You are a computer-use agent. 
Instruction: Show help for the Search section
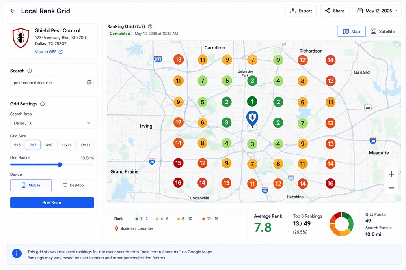click(x=30, y=71)
